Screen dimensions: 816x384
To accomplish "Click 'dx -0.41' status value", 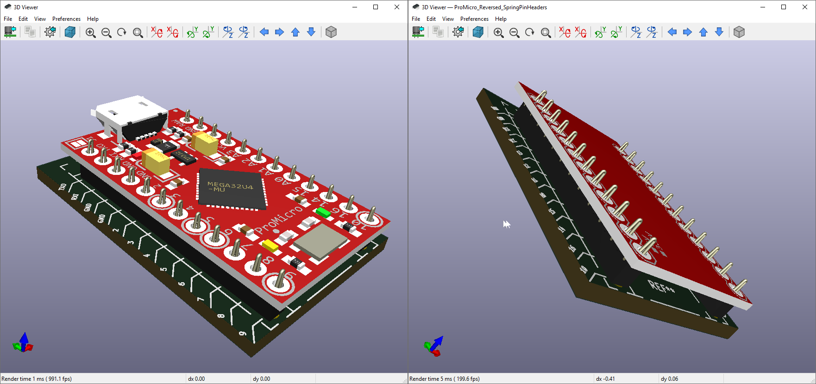I will click(x=605, y=379).
